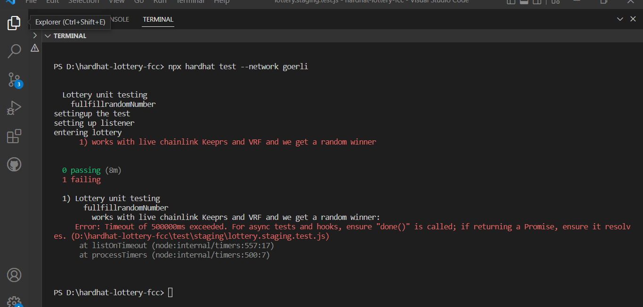The image size is (643, 307).
Task: Open the View menu in menu bar
Action: [x=117, y=2]
